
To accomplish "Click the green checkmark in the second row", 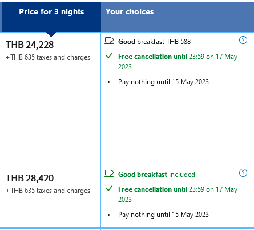I will (109, 189).
